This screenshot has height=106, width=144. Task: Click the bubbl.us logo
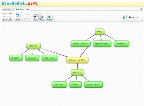[x=20, y=3]
